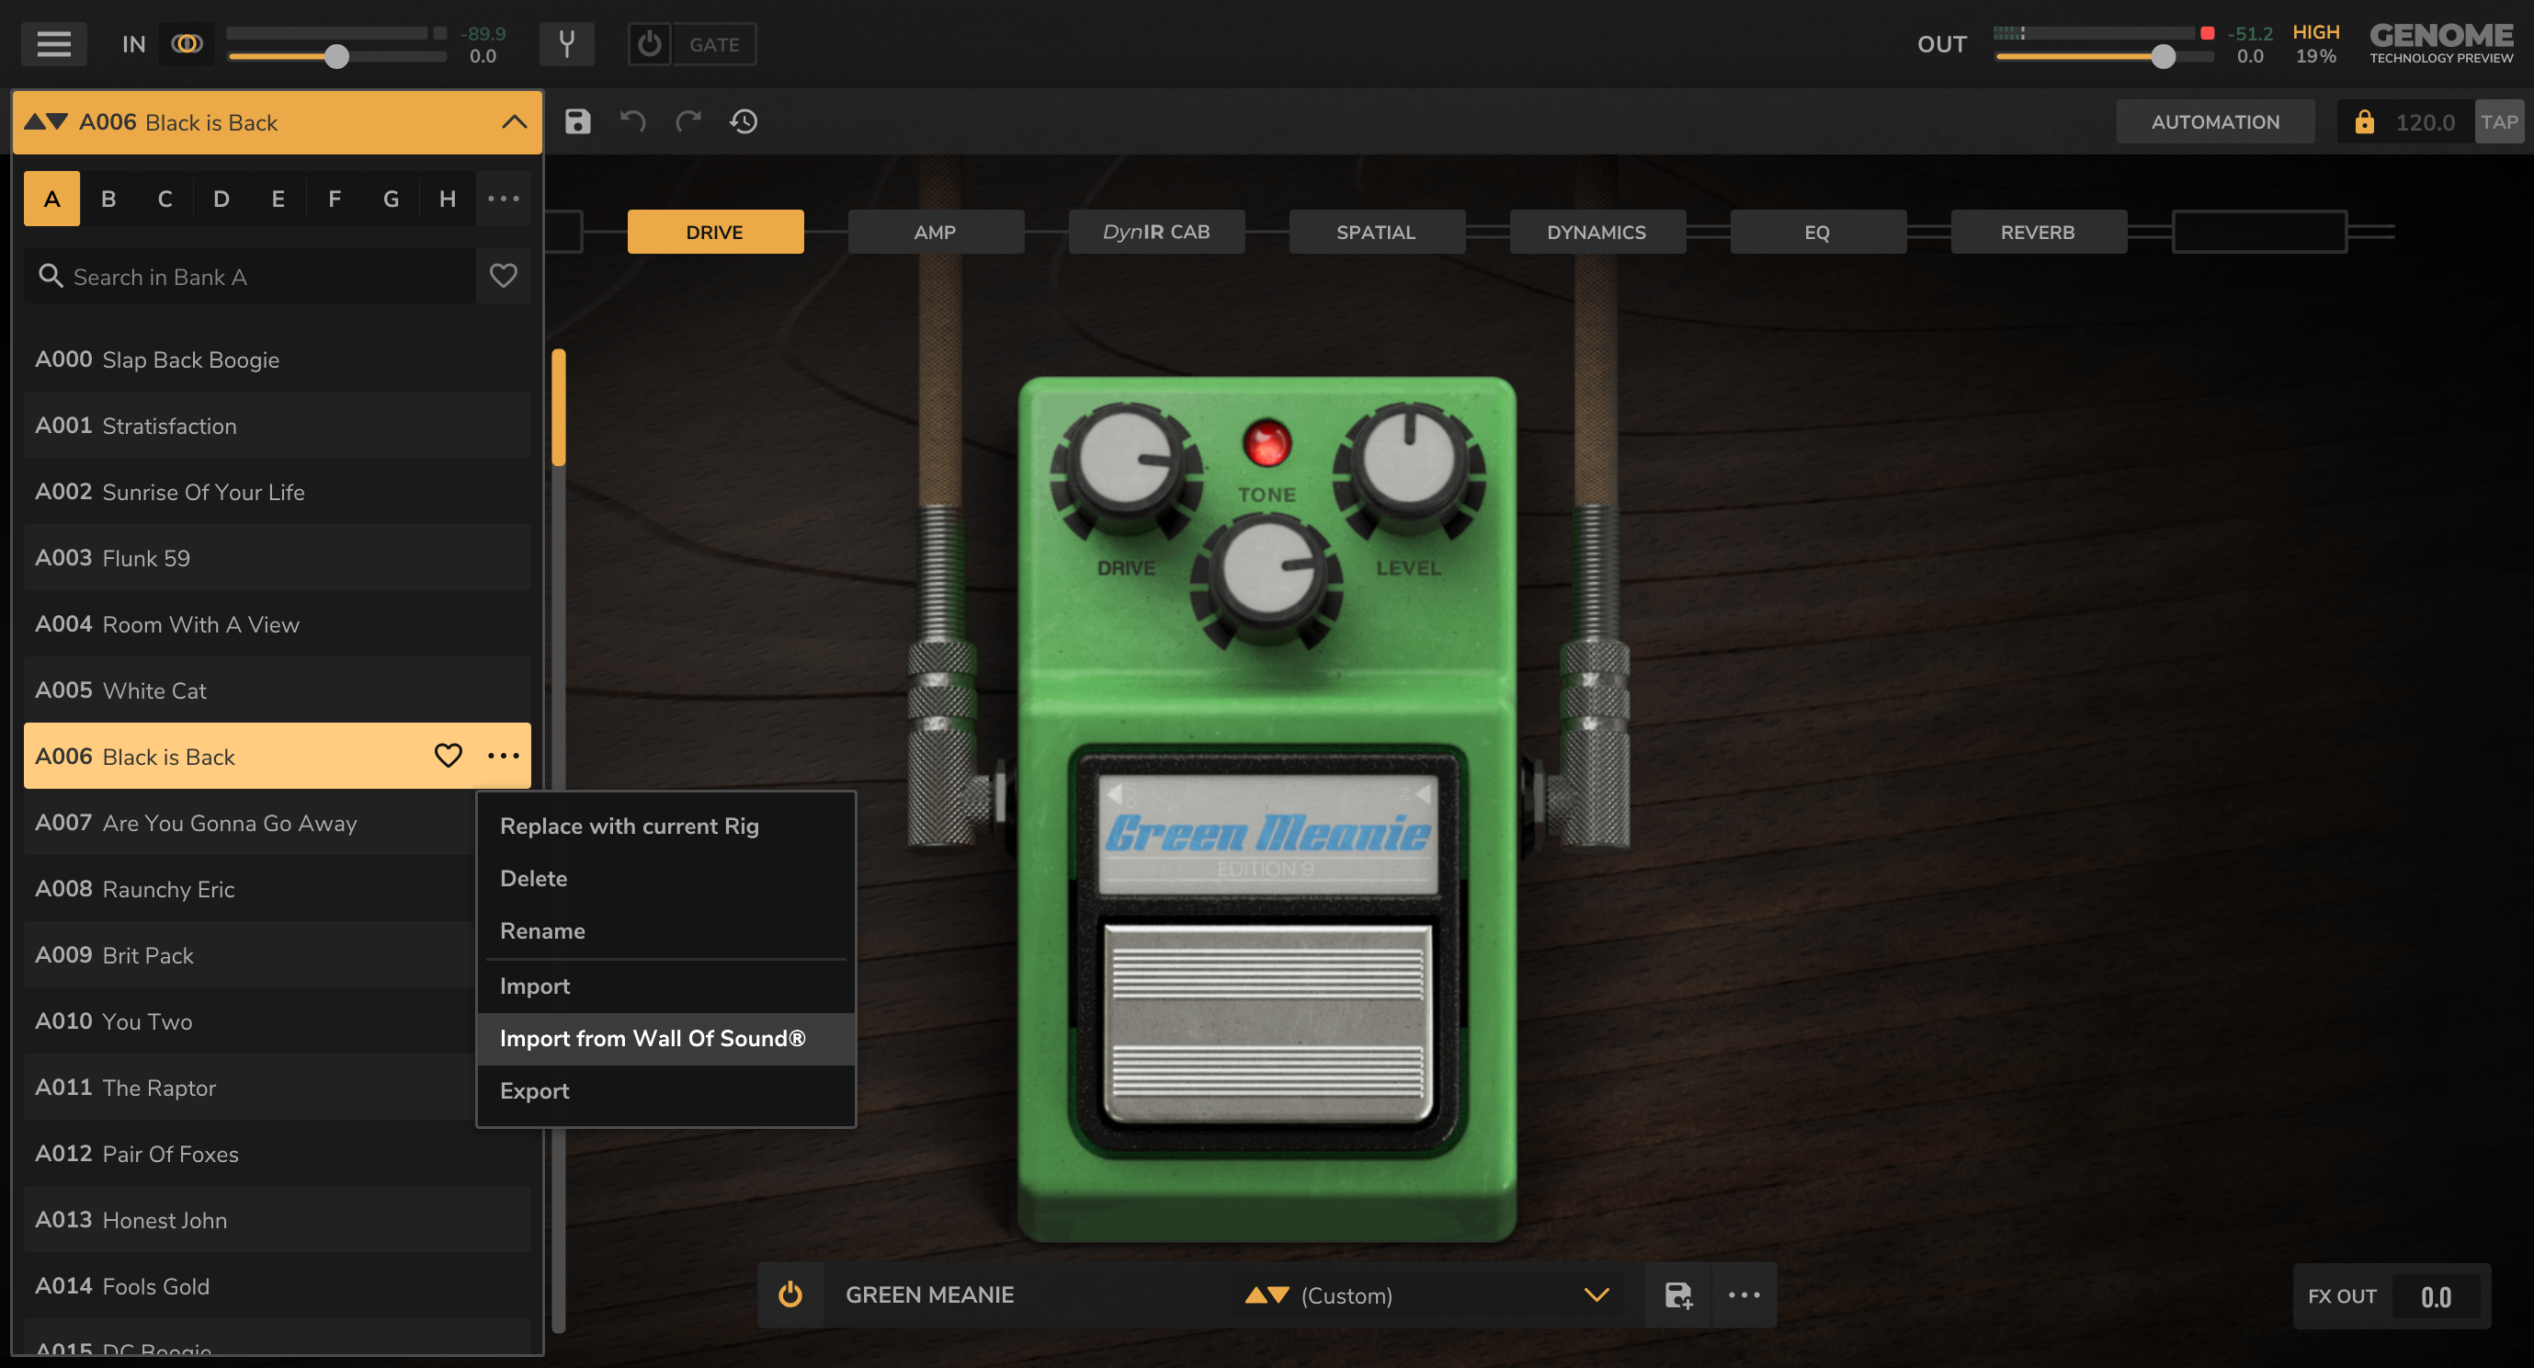2534x1368 pixels.
Task: Load preset A001 Stratisfaction
Action: pos(278,425)
